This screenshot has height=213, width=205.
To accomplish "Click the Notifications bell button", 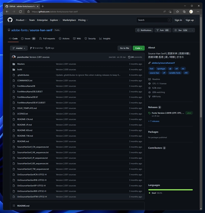I will pyautogui.click(x=144, y=30).
